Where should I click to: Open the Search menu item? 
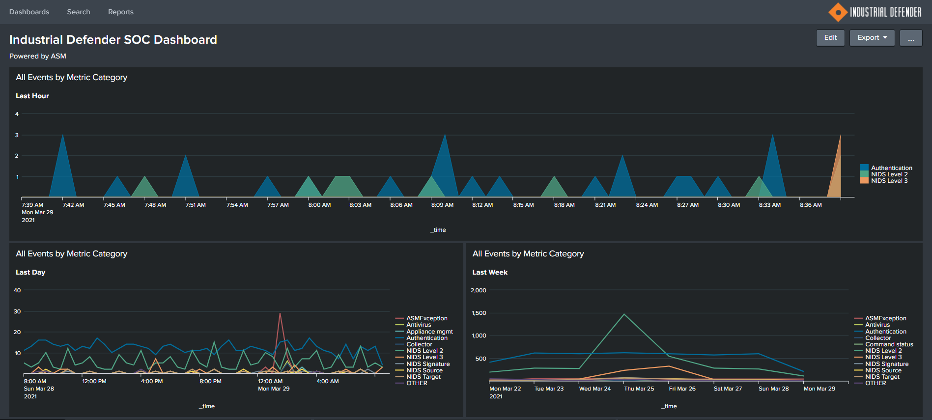pos(79,12)
